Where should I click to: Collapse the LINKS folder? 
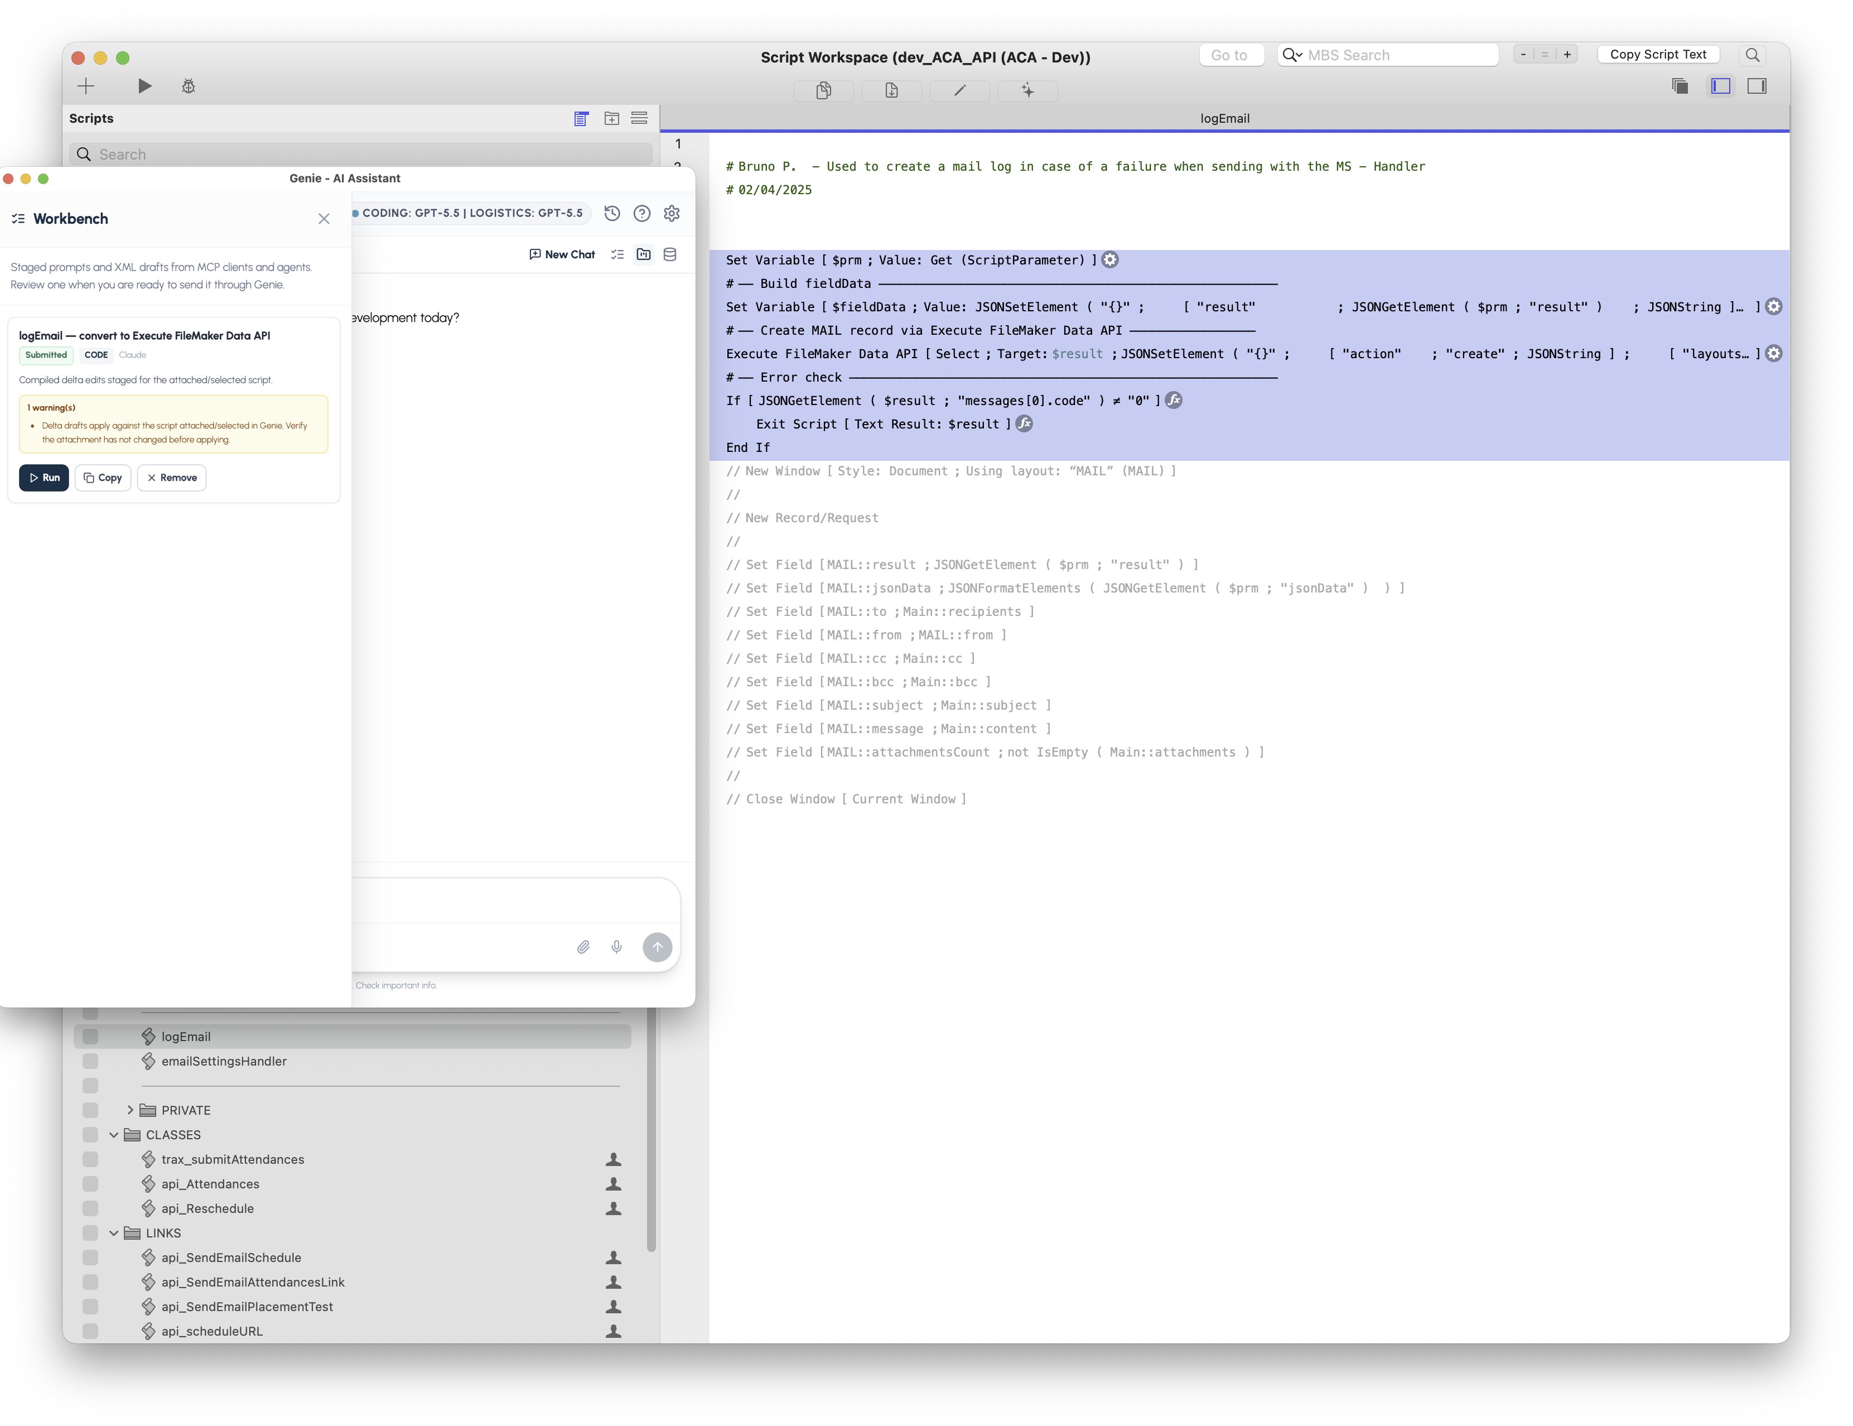114,1234
